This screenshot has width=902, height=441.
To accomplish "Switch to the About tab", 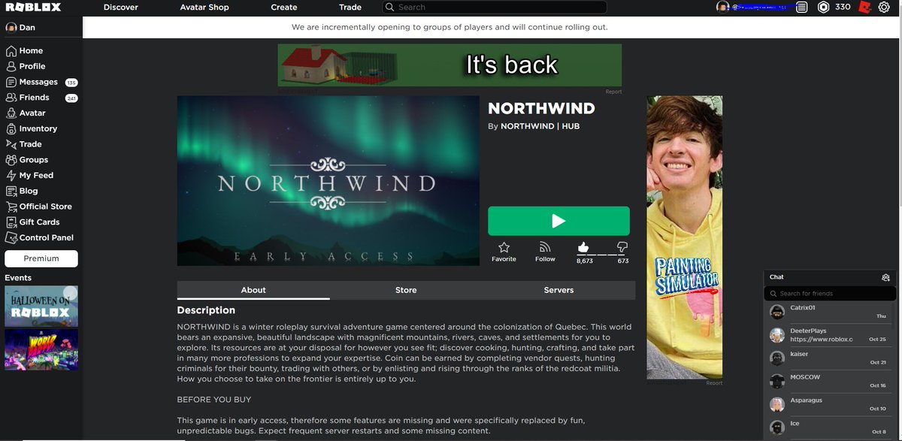I will pyautogui.click(x=253, y=290).
